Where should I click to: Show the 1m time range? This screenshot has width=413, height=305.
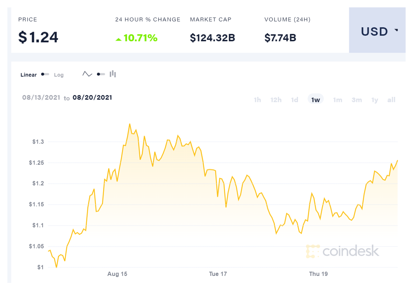[337, 100]
